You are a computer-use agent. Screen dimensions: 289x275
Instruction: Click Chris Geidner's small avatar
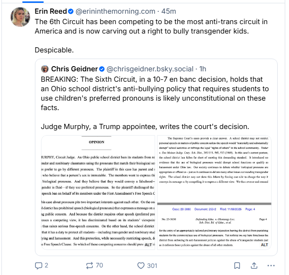tap(45, 69)
